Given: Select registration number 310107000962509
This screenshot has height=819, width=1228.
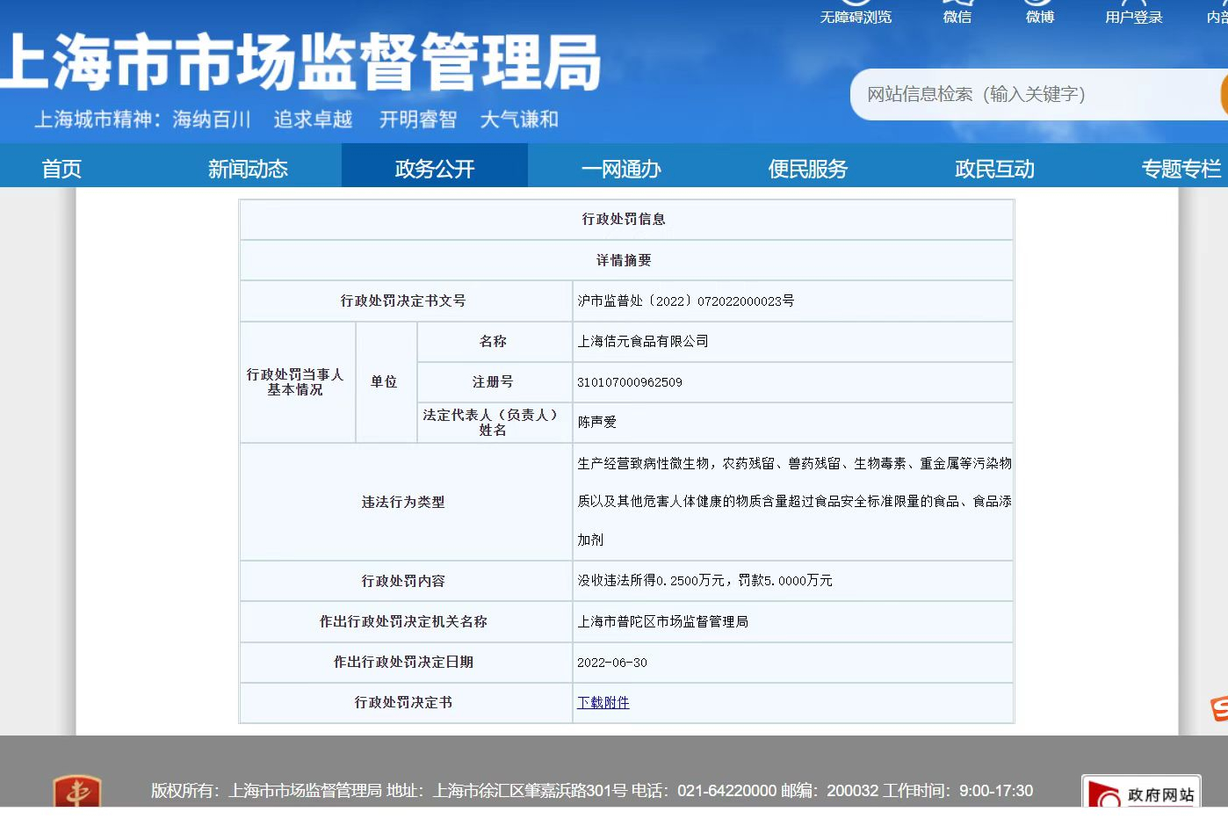Looking at the screenshot, I should pyautogui.click(x=630, y=382).
